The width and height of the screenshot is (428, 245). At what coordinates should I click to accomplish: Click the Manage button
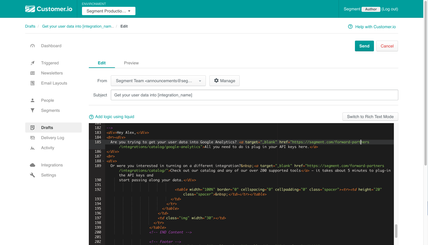coord(225,81)
